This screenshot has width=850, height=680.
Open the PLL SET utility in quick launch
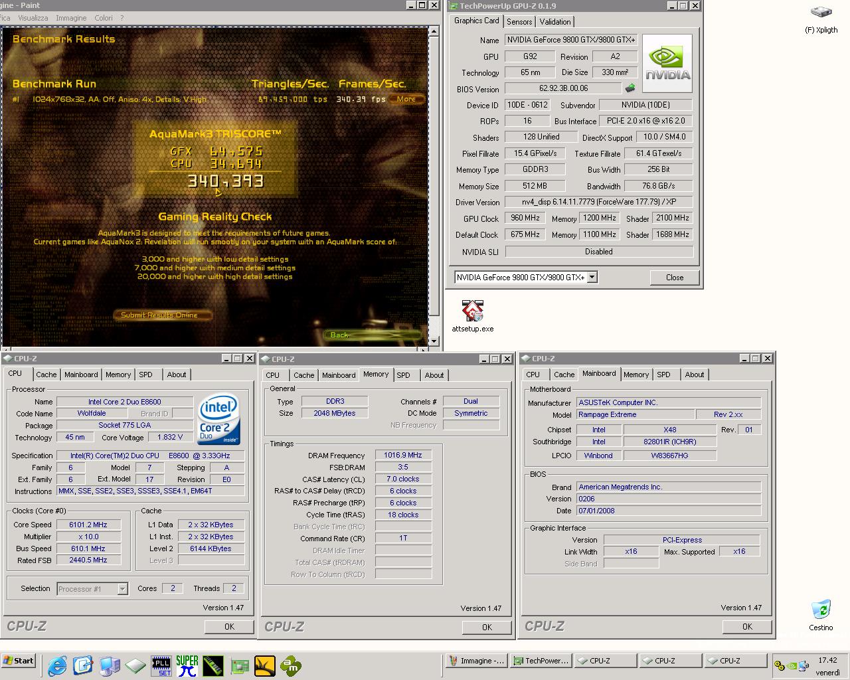point(161,665)
